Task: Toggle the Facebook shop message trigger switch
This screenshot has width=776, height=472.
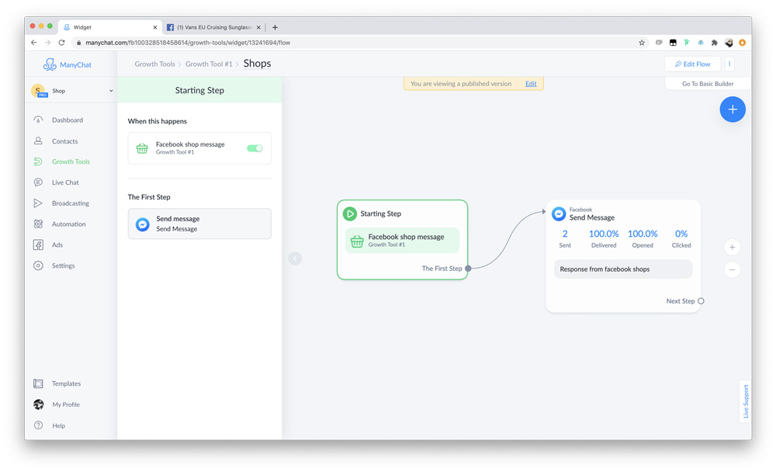Action: click(x=255, y=148)
